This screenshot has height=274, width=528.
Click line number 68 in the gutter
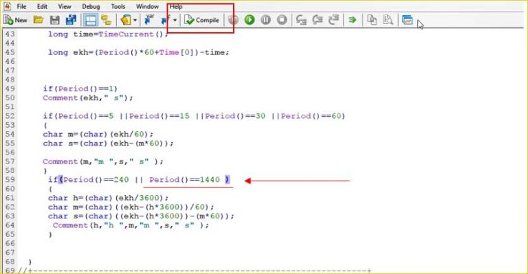coord(10,262)
